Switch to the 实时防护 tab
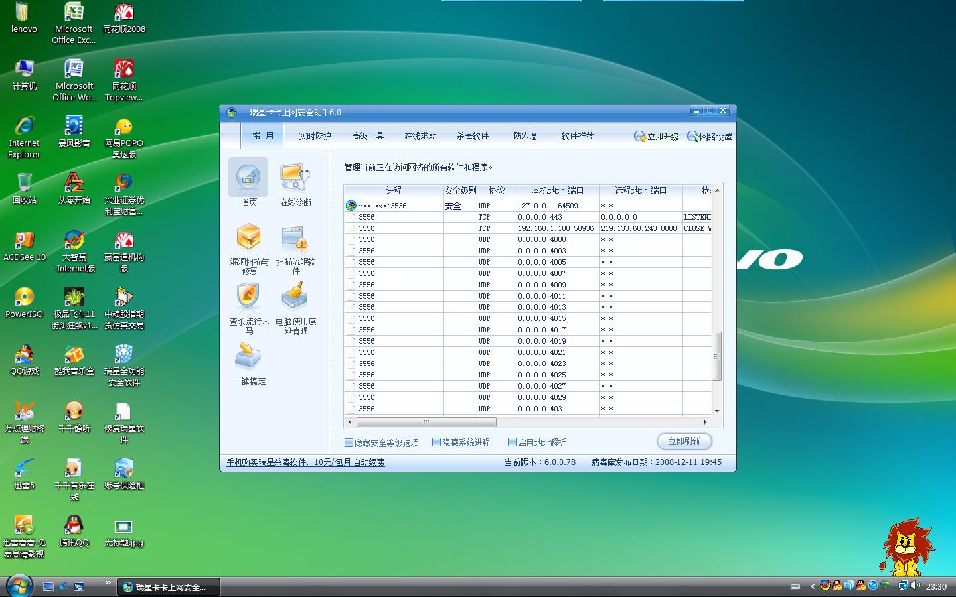The width and height of the screenshot is (956, 597). coord(315,136)
